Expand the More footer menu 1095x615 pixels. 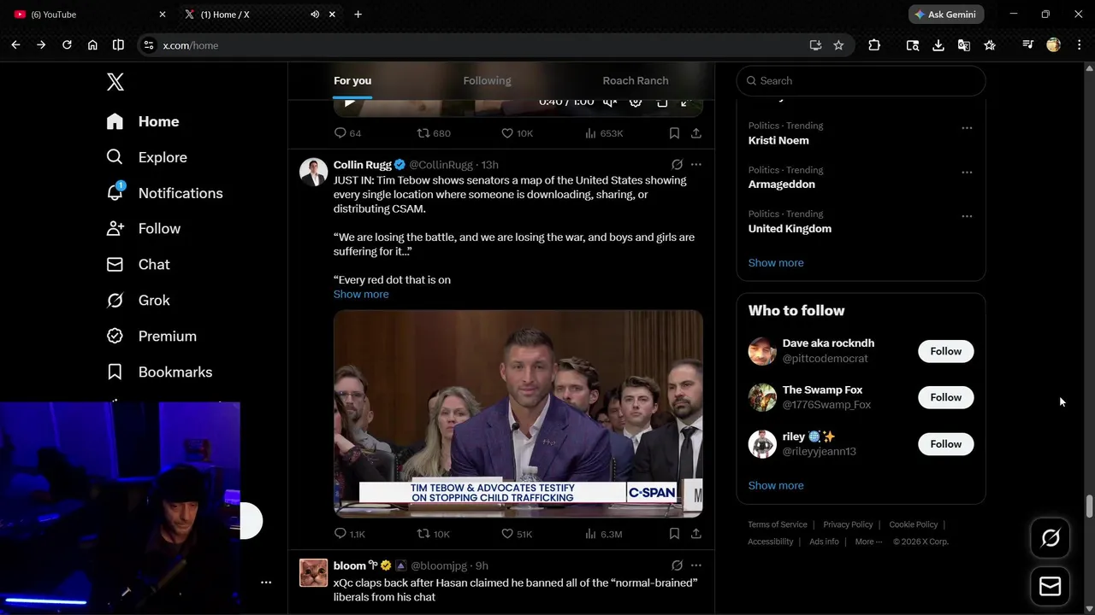coord(868,542)
